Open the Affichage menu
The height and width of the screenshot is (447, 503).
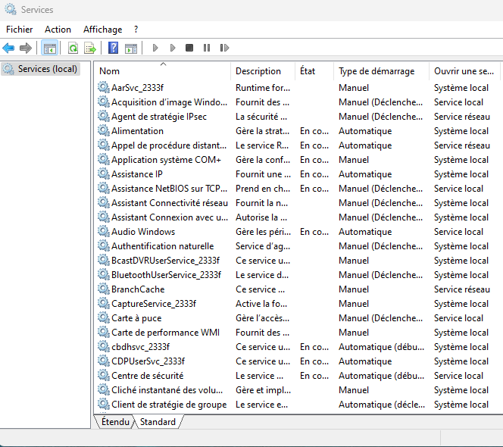pyautogui.click(x=103, y=30)
